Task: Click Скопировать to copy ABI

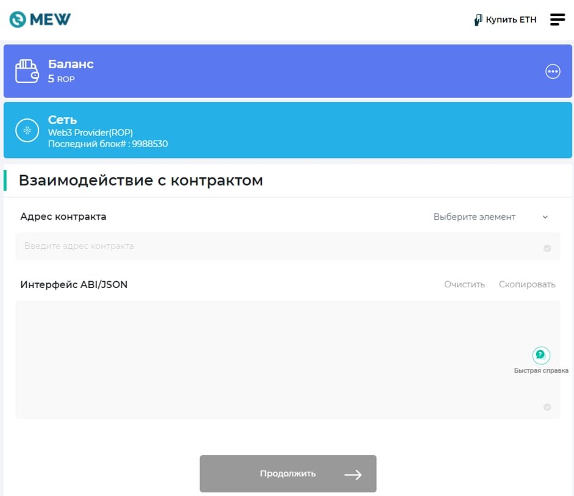Action: click(x=527, y=284)
